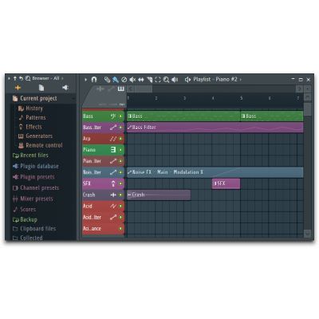Open Mixer presets in browser
Screen dimensions: 319x319
coord(33,199)
